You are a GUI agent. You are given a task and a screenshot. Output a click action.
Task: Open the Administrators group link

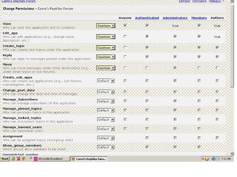175,18
